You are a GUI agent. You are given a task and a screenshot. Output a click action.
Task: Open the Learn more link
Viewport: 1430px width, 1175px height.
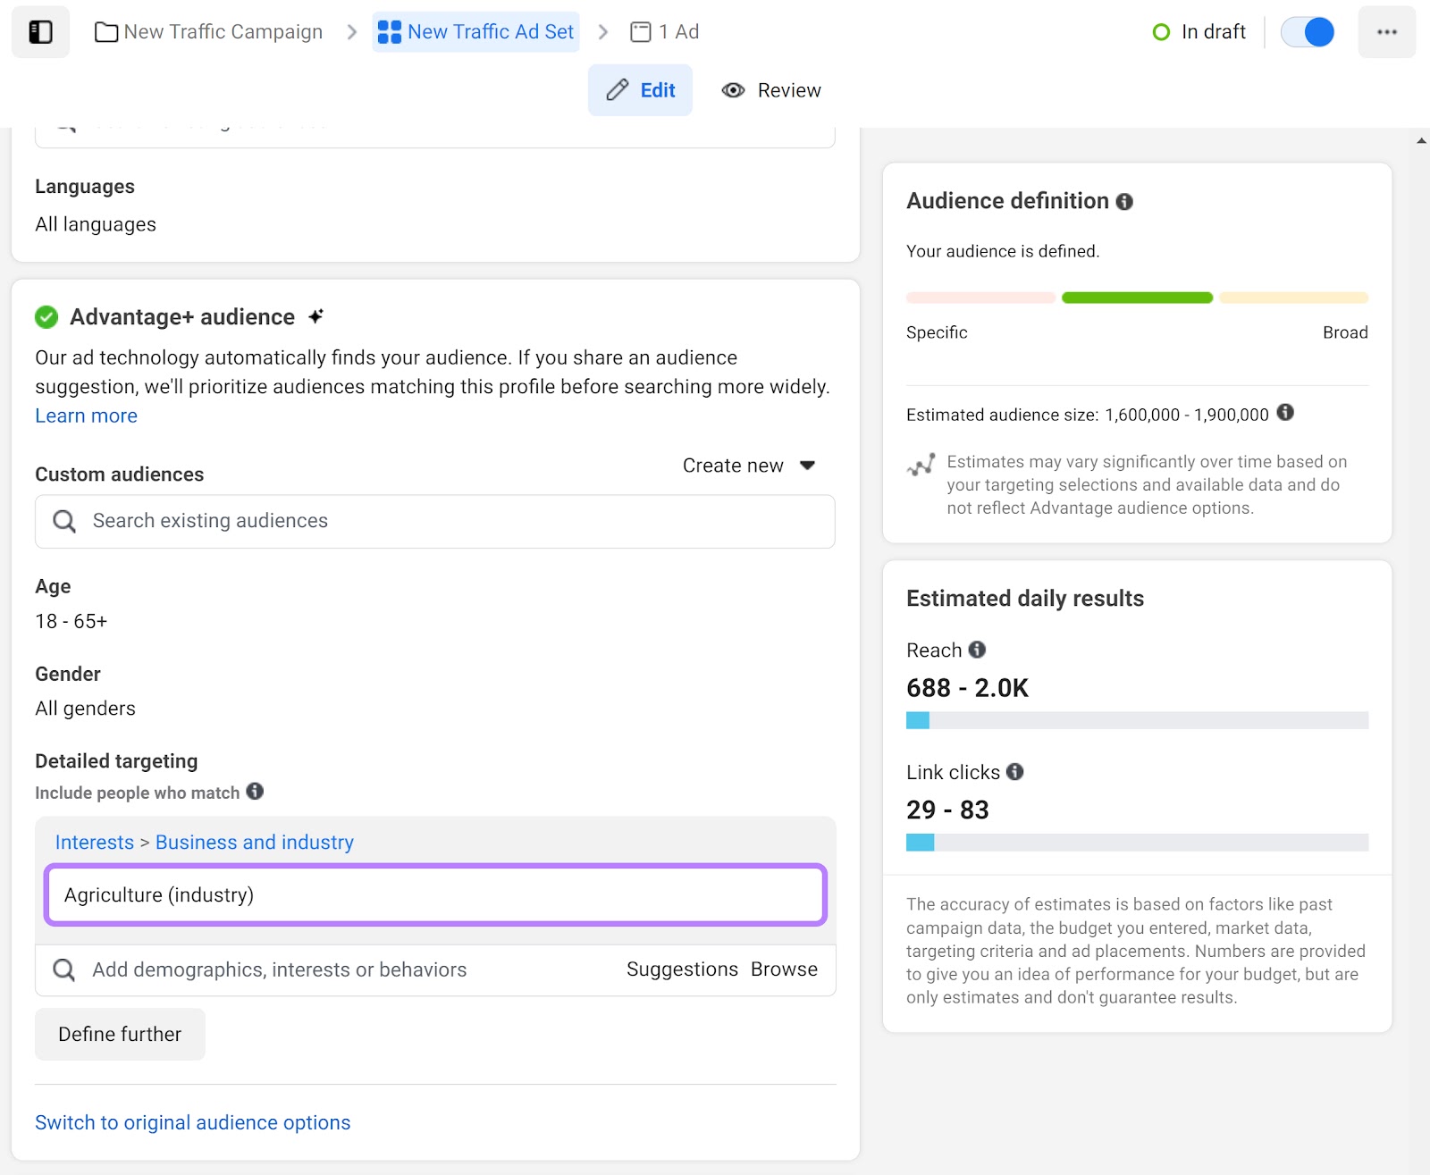coord(86,415)
